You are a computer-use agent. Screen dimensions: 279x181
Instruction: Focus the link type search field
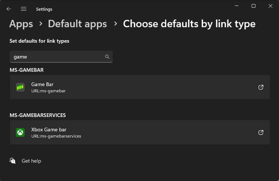click(61, 57)
